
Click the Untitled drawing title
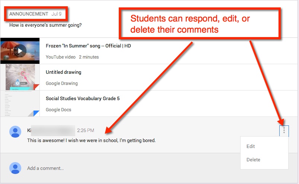[63, 72]
